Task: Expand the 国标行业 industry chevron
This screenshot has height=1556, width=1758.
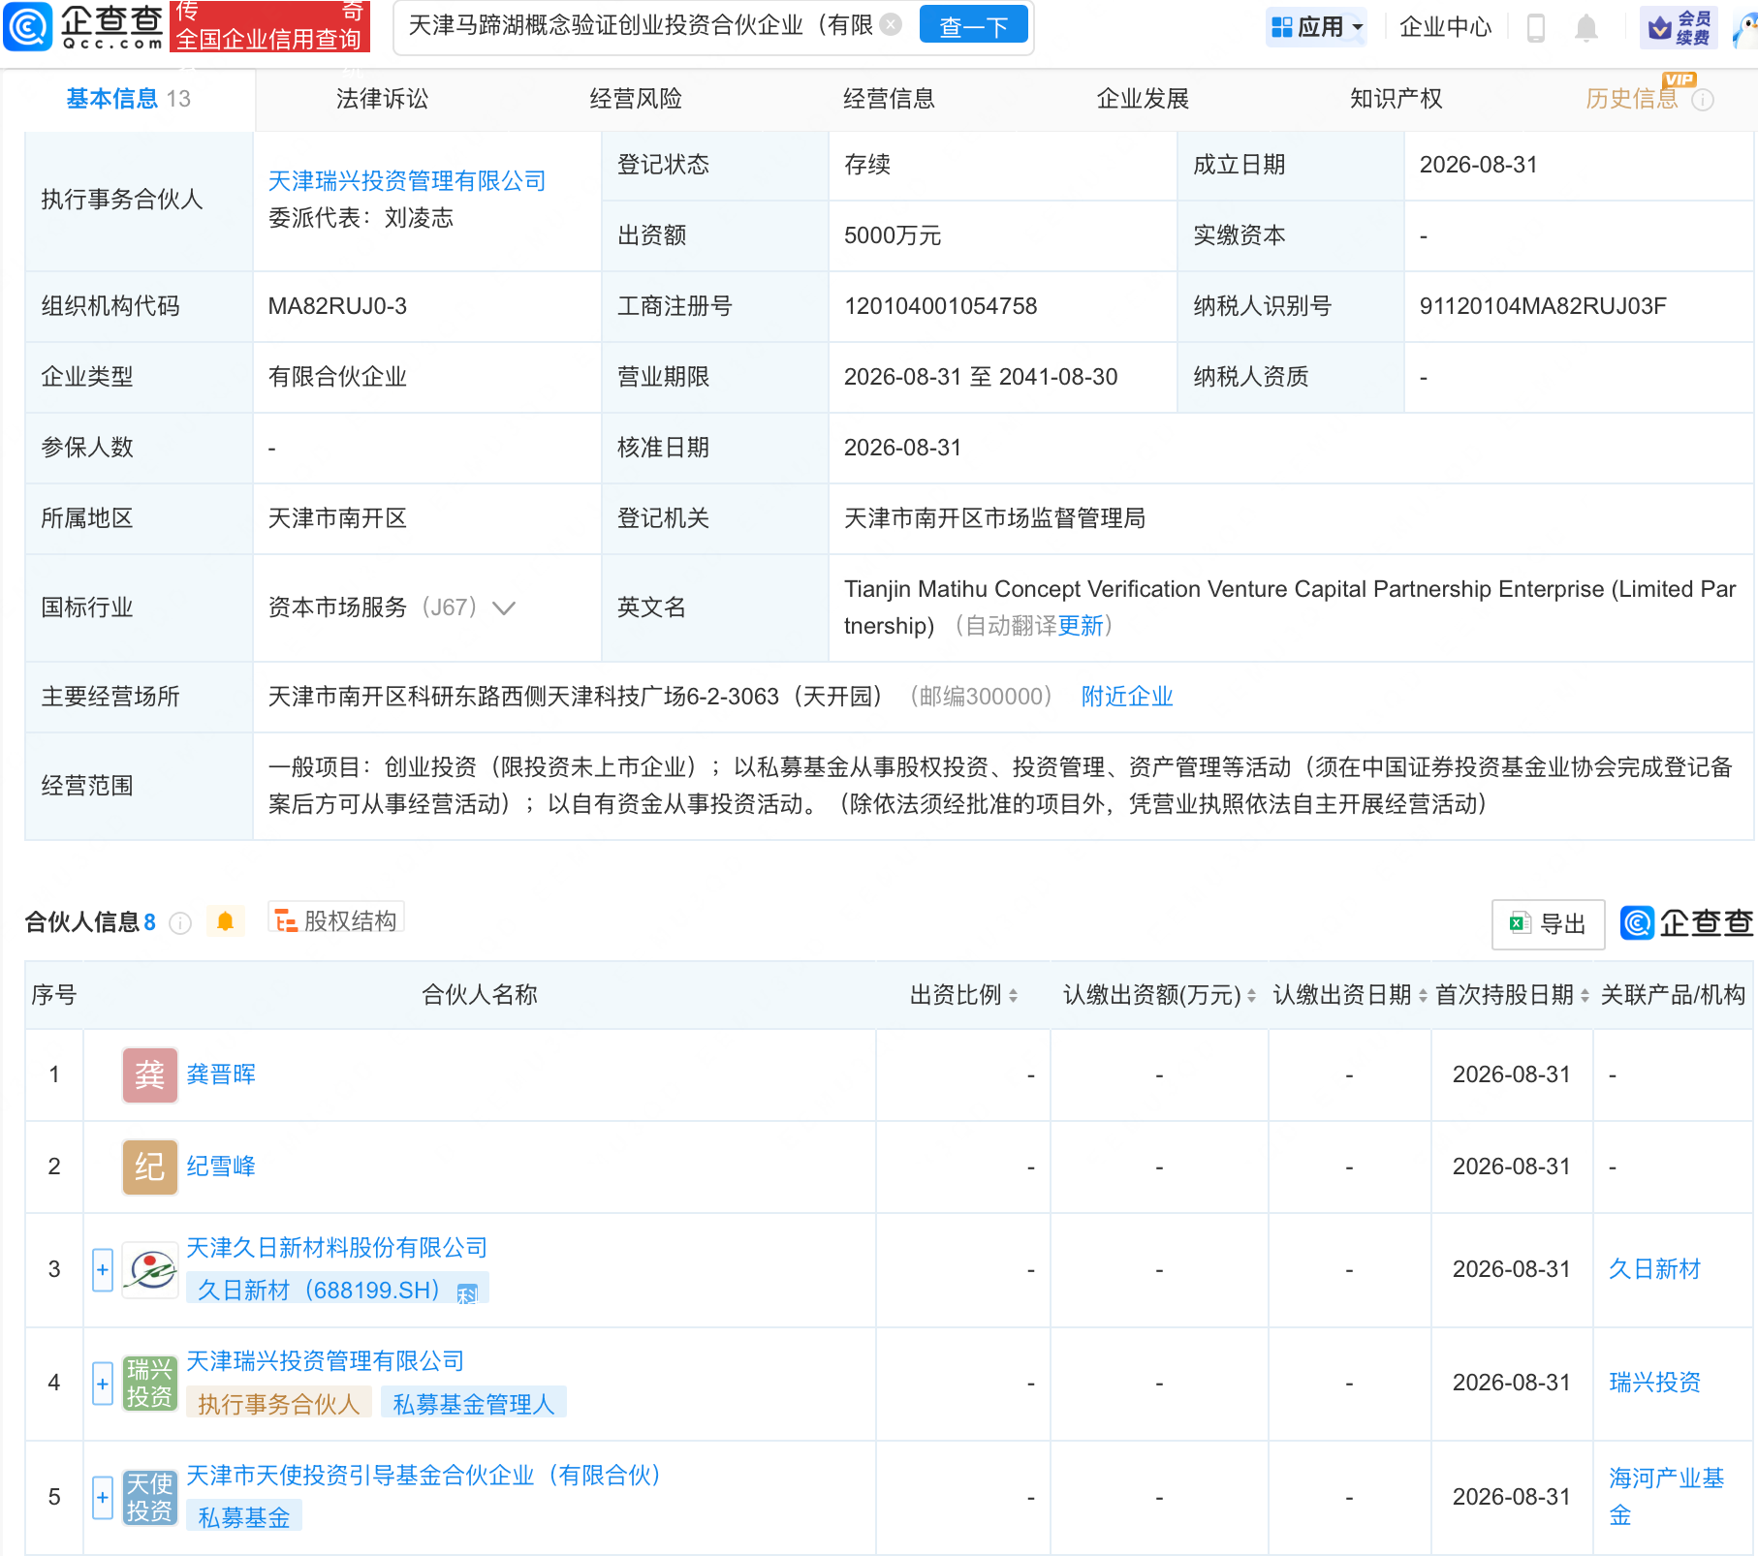Action: click(x=504, y=608)
